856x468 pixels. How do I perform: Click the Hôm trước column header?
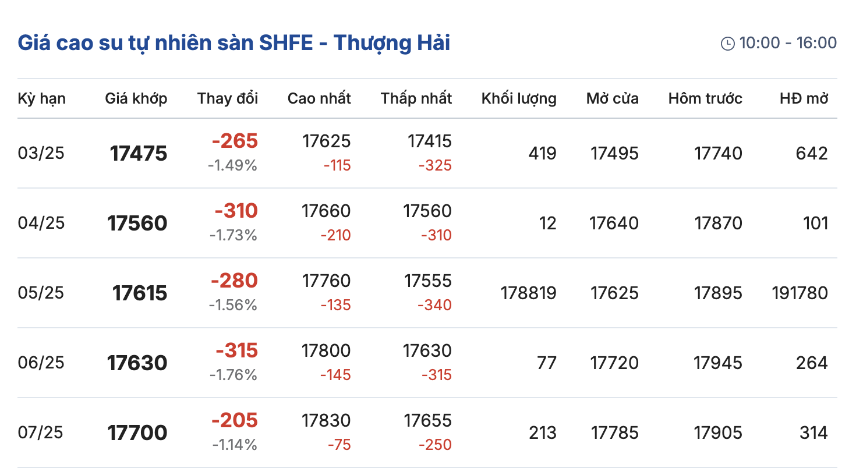point(705,98)
